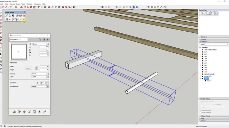The height and width of the screenshot is (128, 229).
Task: Click pencil-shaped first icon in Profile Builder toolbar
Action: [x=6, y=16]
